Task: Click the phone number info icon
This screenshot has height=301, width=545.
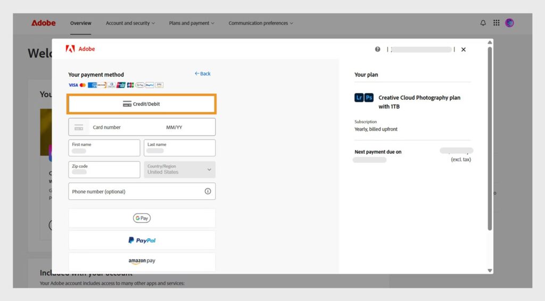Action: coord(208,191)
